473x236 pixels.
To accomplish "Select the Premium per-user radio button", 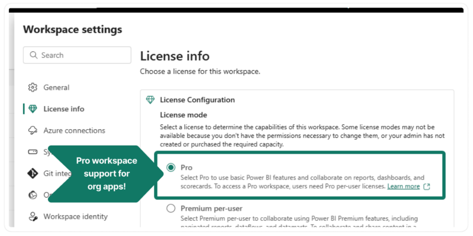I will [171, 208].
